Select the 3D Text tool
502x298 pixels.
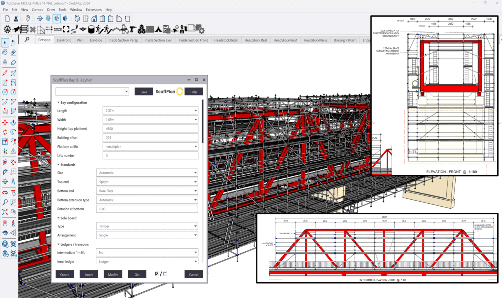pos(13,181)
